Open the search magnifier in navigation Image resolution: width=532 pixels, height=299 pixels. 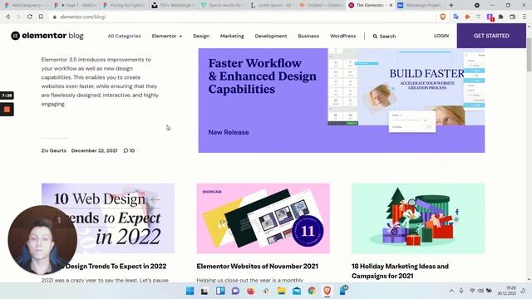point(375,37)
